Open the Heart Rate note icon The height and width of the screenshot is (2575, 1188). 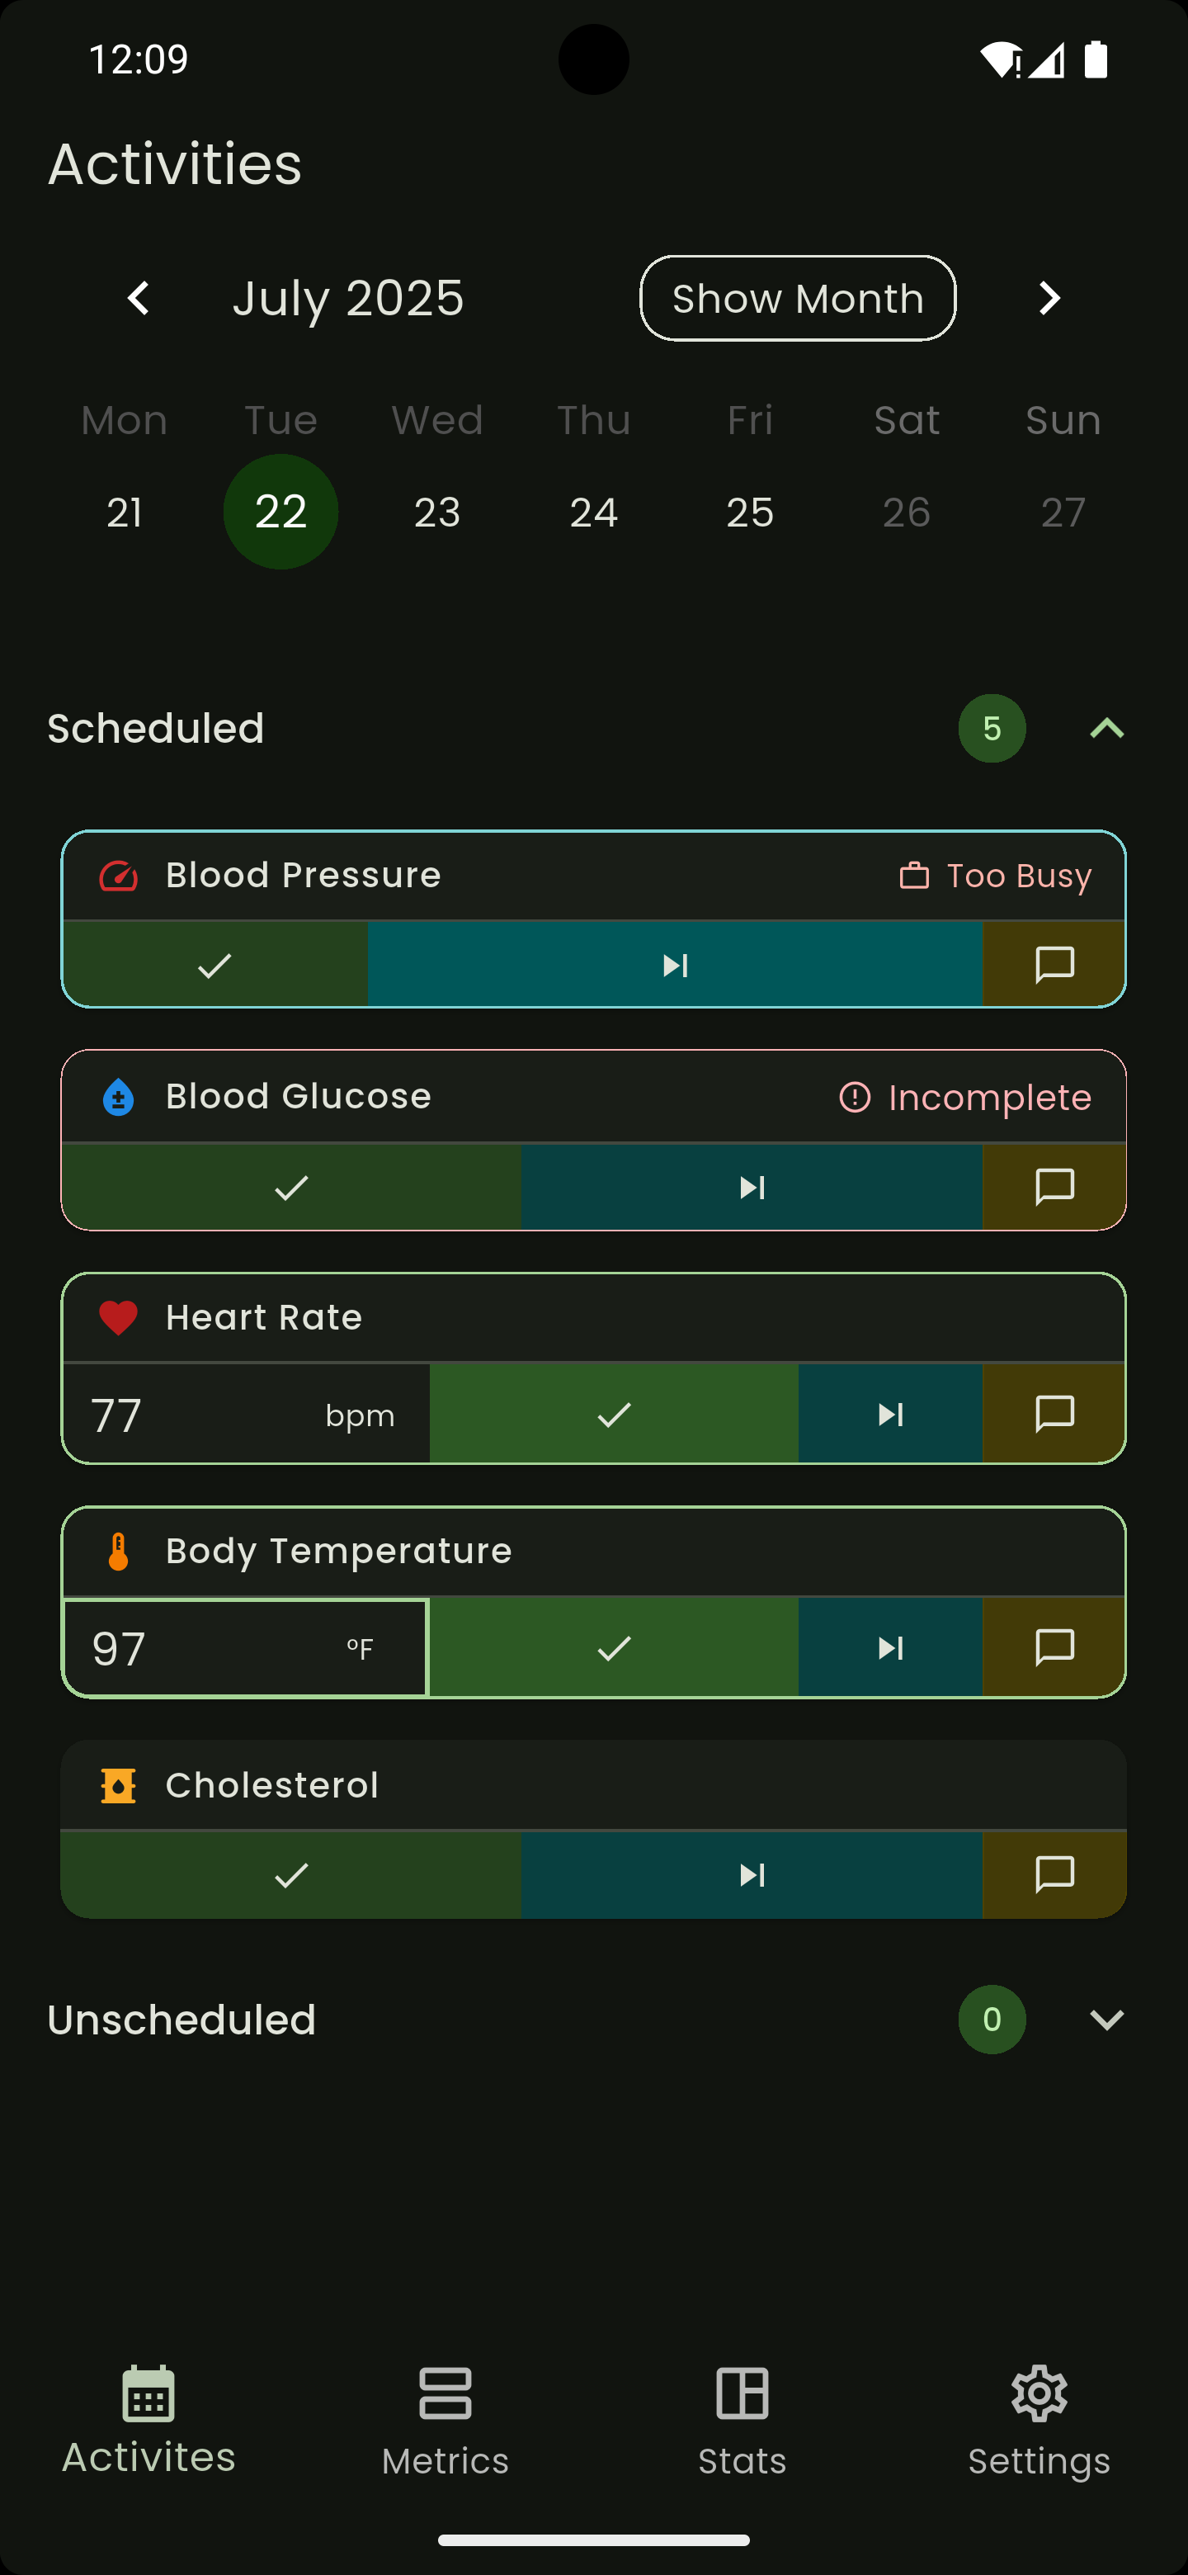(x=1054, y=1415)
